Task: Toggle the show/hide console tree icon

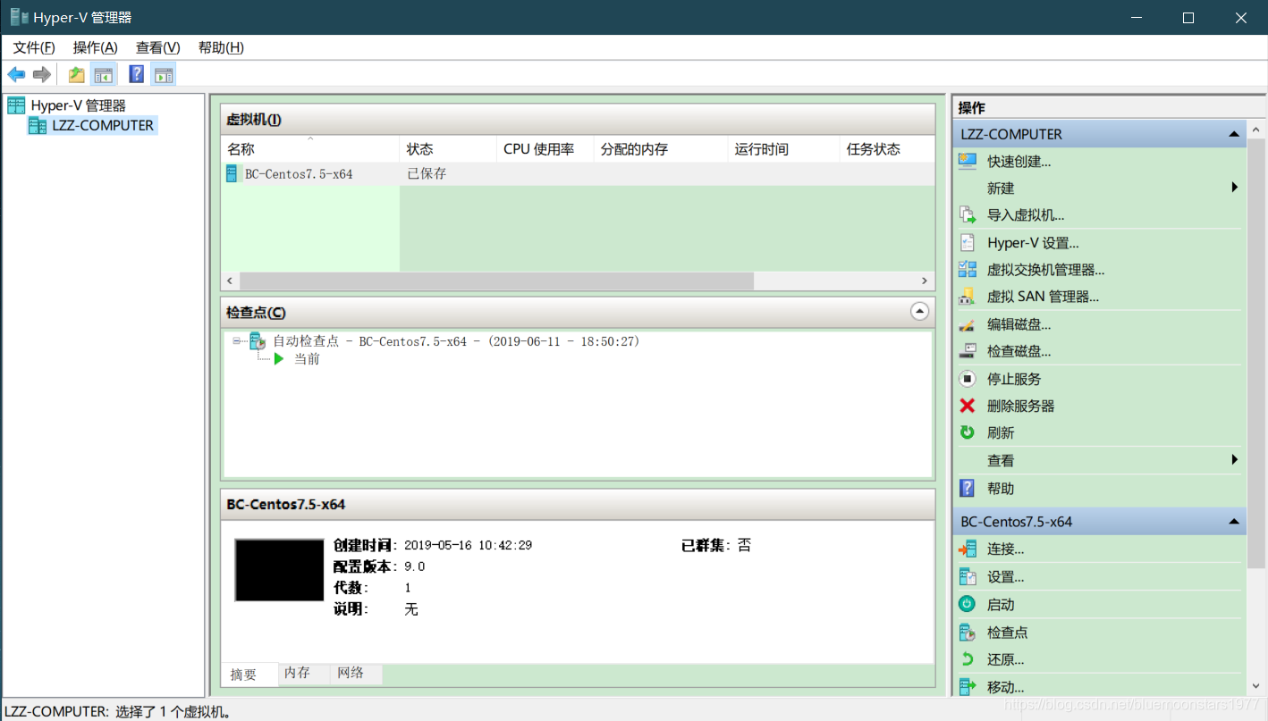Action: click(x=104, y=74)
